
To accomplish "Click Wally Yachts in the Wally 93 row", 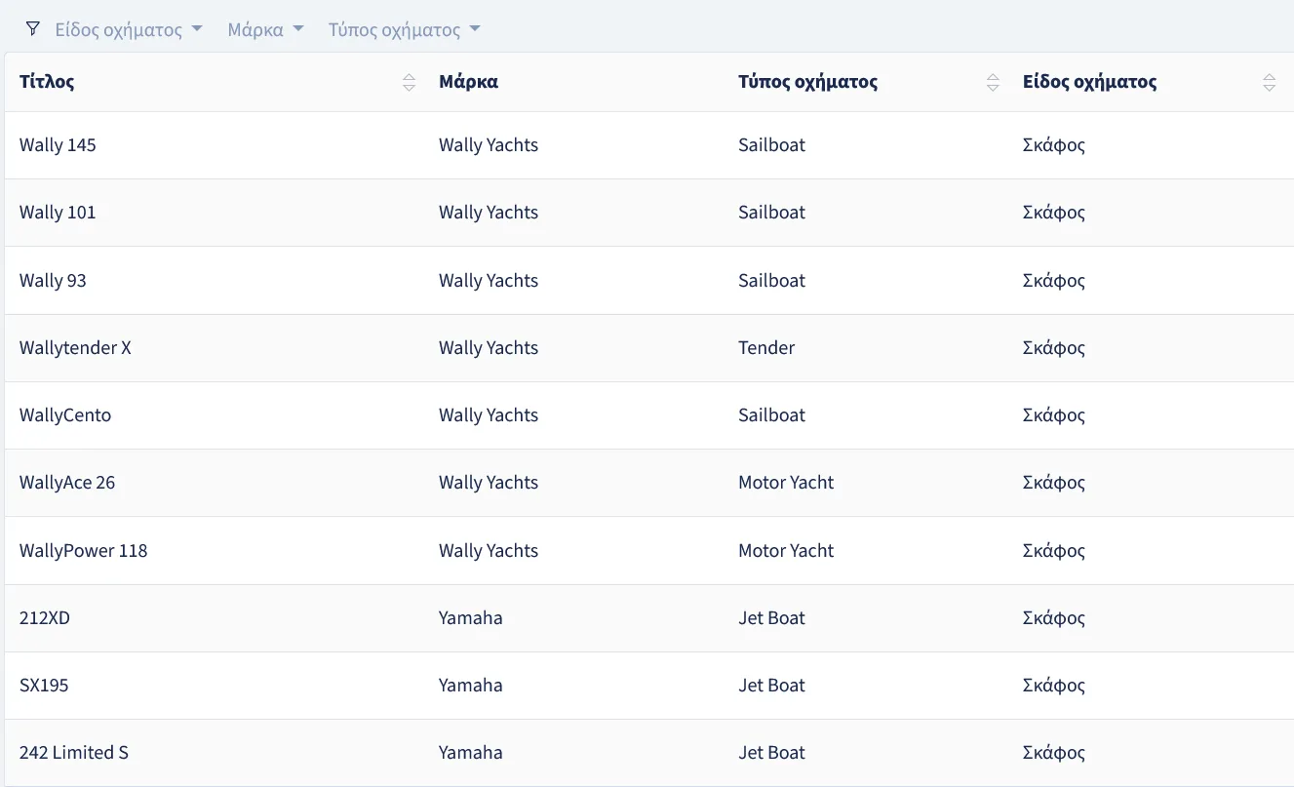I will point(489,281).
